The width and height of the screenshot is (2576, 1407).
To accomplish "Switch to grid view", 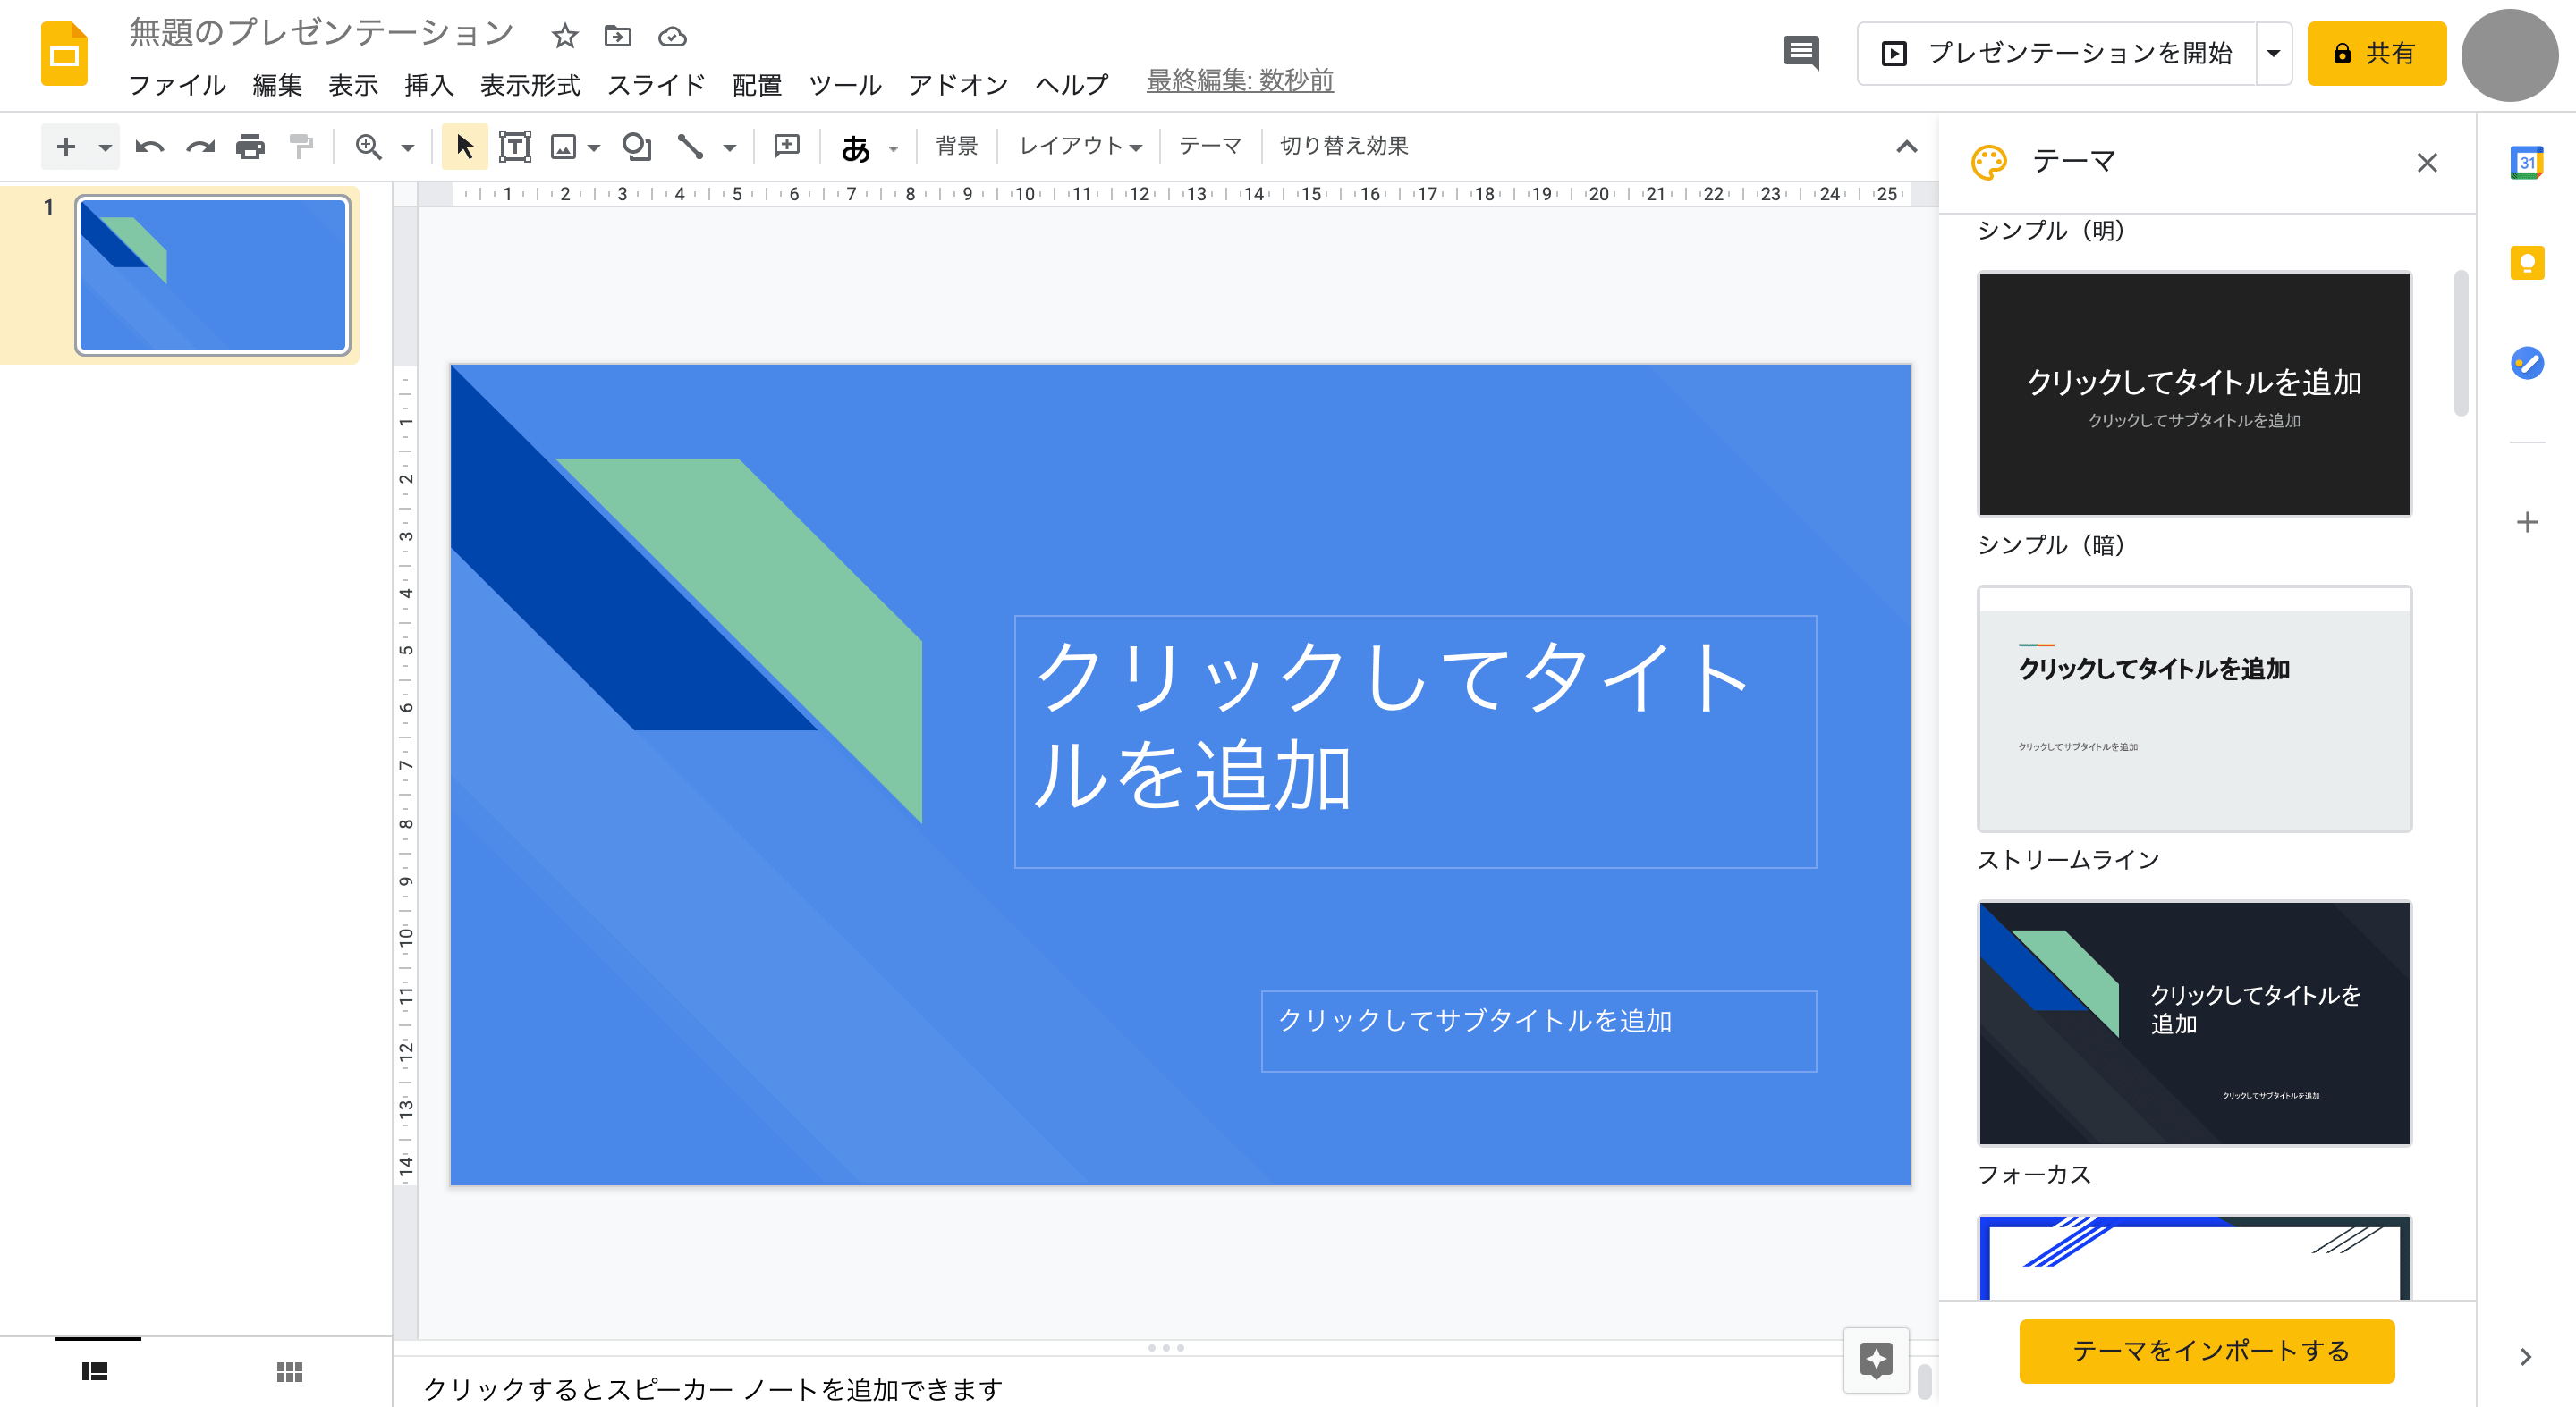I will pos(289,1371).
